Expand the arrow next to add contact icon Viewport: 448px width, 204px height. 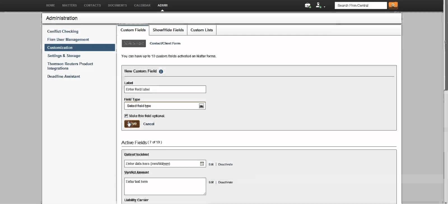(325, 7)
